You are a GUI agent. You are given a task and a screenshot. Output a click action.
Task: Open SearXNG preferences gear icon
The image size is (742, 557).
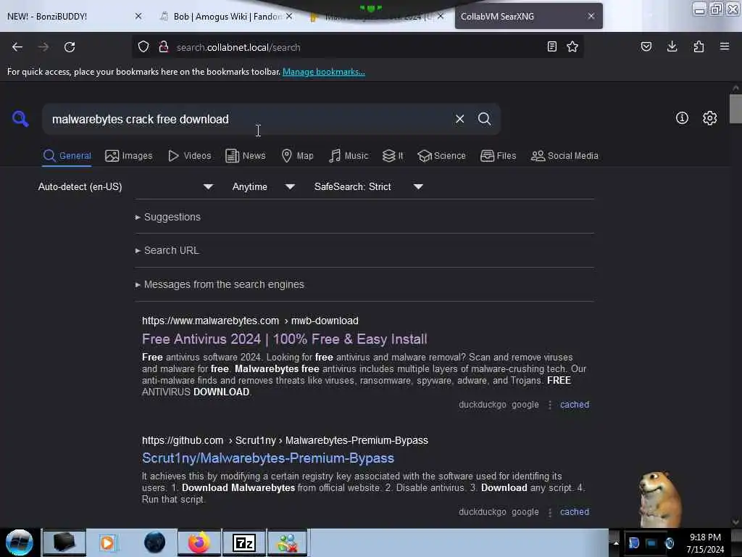point(710,118)
